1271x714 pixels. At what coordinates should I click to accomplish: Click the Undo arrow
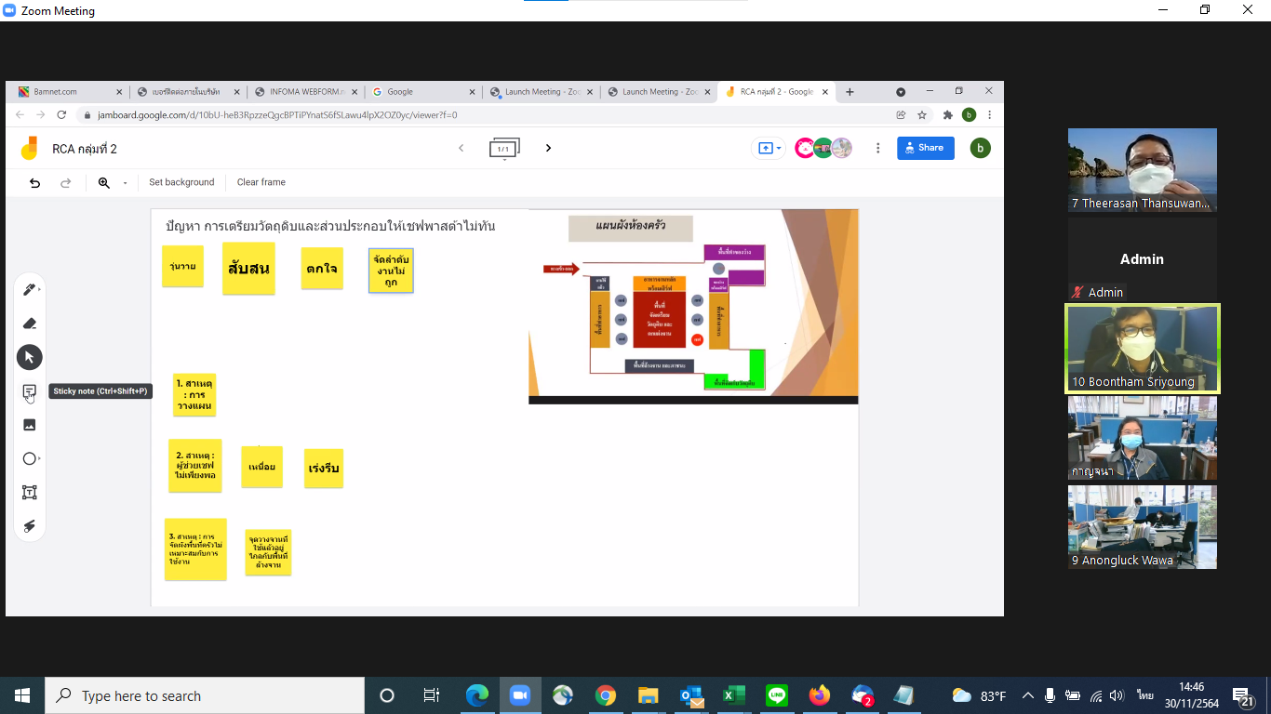click(x=35, y=183)
